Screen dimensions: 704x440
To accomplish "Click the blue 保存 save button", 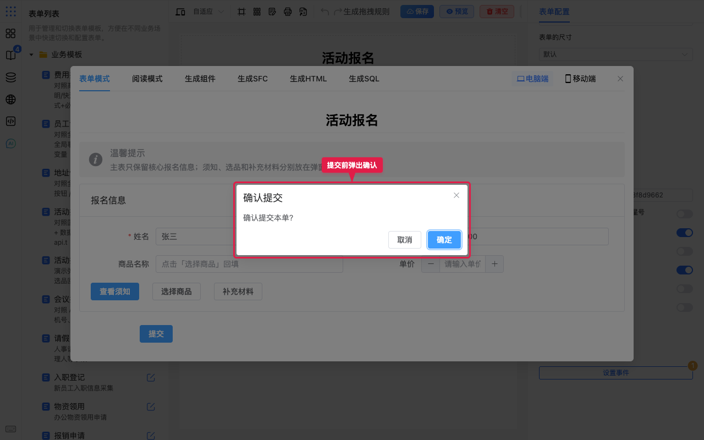I will click(x=417, y=12).
